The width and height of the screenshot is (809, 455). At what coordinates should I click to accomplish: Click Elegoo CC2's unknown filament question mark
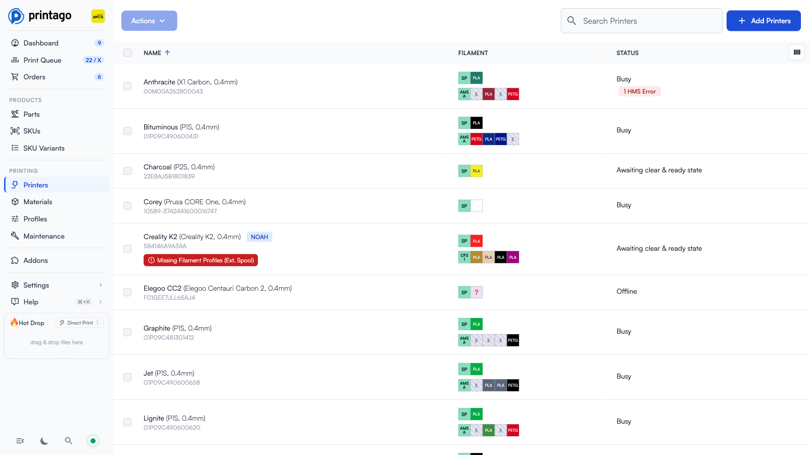(x=476, y=292)
